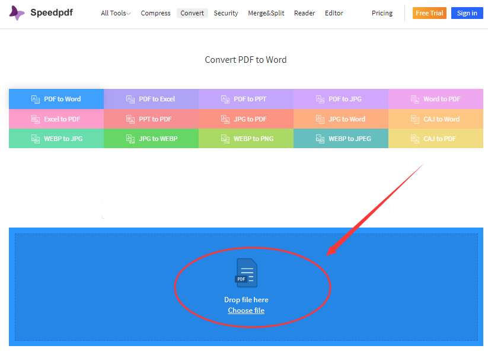Select the PDF to Excel label
This screenshot has width=488, height=352.
click(157, 99)
